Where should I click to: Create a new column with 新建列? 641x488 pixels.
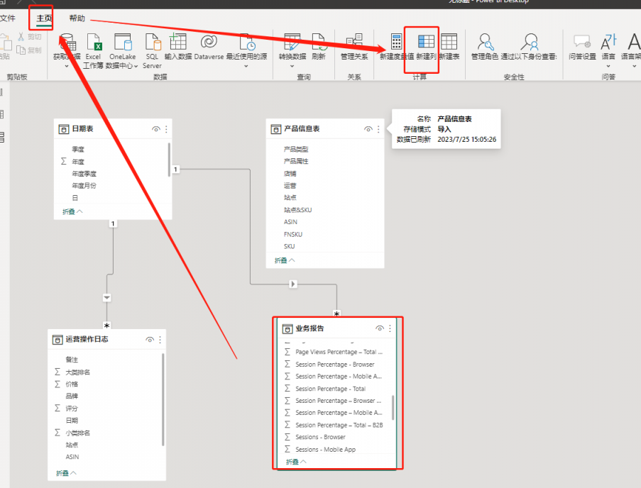pyautogui.click(x=426, y=44)
